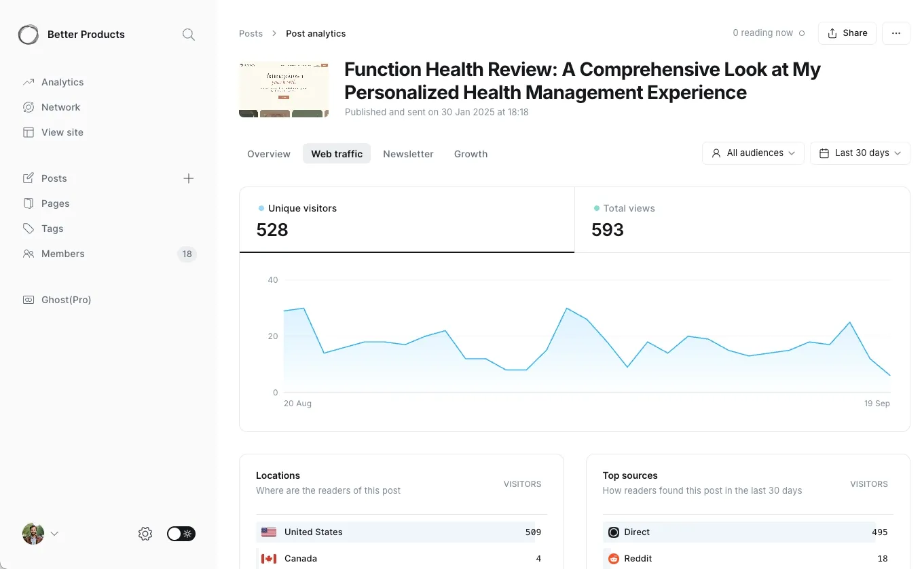Go back to Posts via breadcrumb
This screenshot has width=922, height=569.
pos(251,33)
